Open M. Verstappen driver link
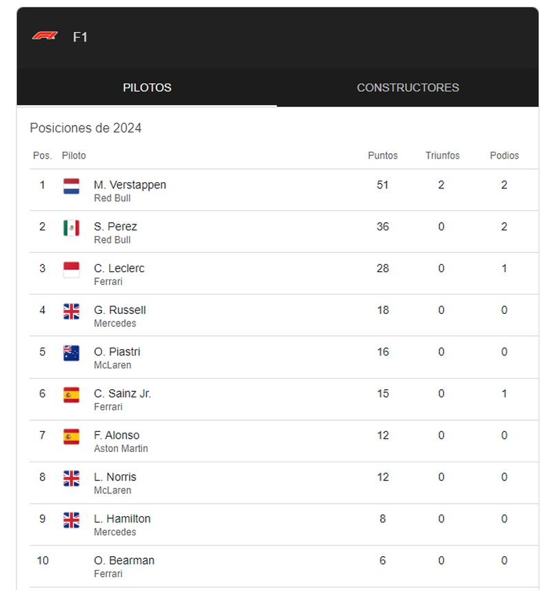Screen dimensions: 545x590 [x=130, y=185]
